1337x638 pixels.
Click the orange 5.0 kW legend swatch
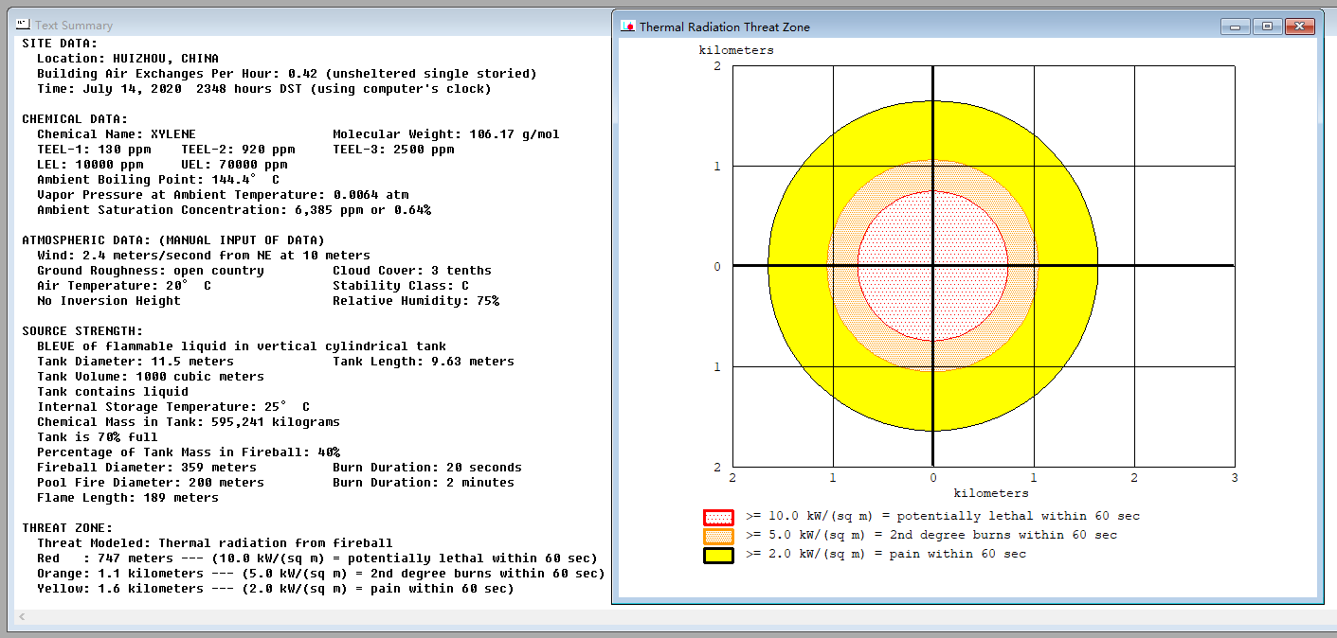coord(718,536)
